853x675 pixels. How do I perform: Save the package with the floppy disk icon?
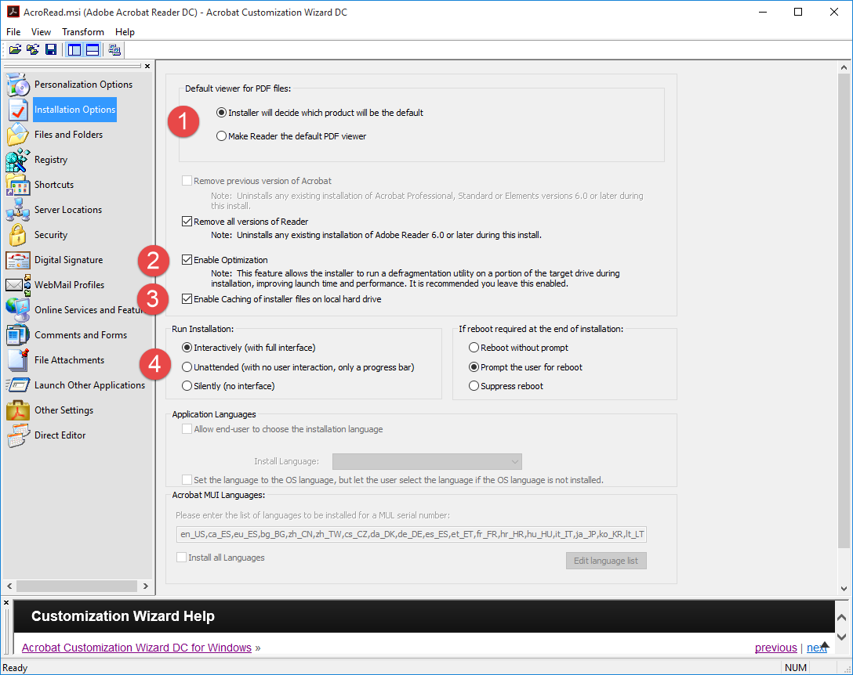pos(51,50)
